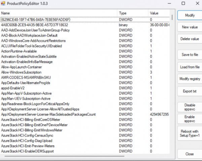The height and width of the screenshot is (161, 202).
Task: Sort list by Value column header
Action: 159,13
